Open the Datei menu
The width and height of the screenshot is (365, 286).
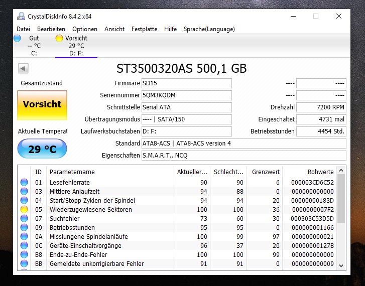tap(23, 29)
